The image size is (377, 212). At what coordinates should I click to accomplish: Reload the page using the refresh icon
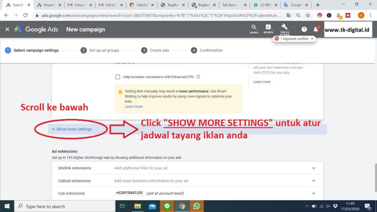click(x=25, y=15)
